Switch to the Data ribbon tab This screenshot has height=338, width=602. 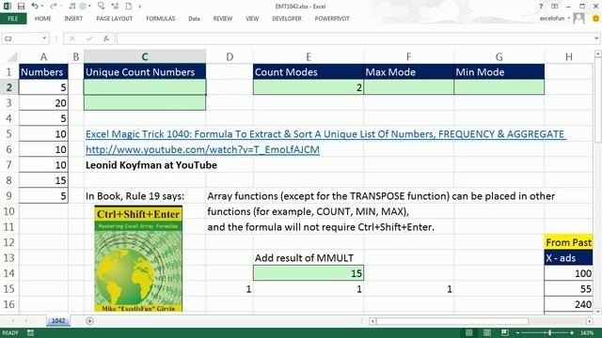coord(194,19)
